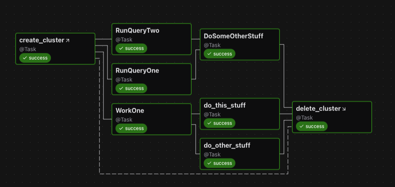Screen dimensions: 395x187
Task: Select the RunQueryOne node title
Action: (137, 70)
